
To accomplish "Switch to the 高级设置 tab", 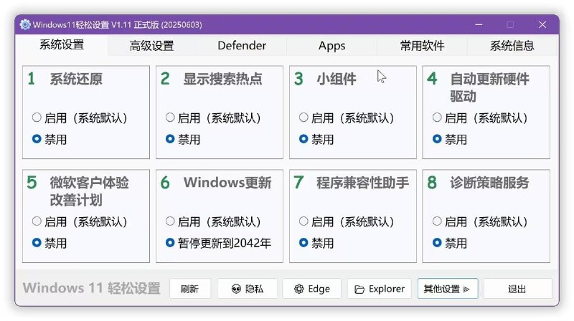I will (x=151, y=46).
